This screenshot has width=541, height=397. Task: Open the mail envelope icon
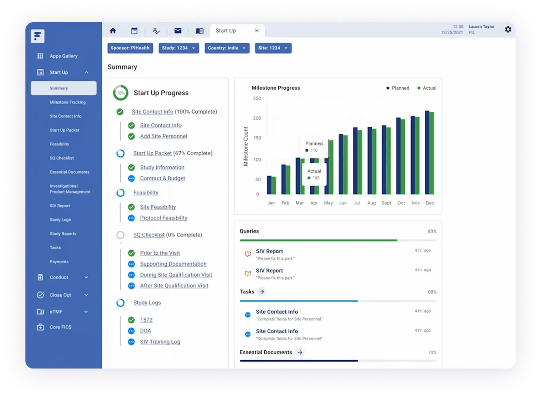coord(178,31)
